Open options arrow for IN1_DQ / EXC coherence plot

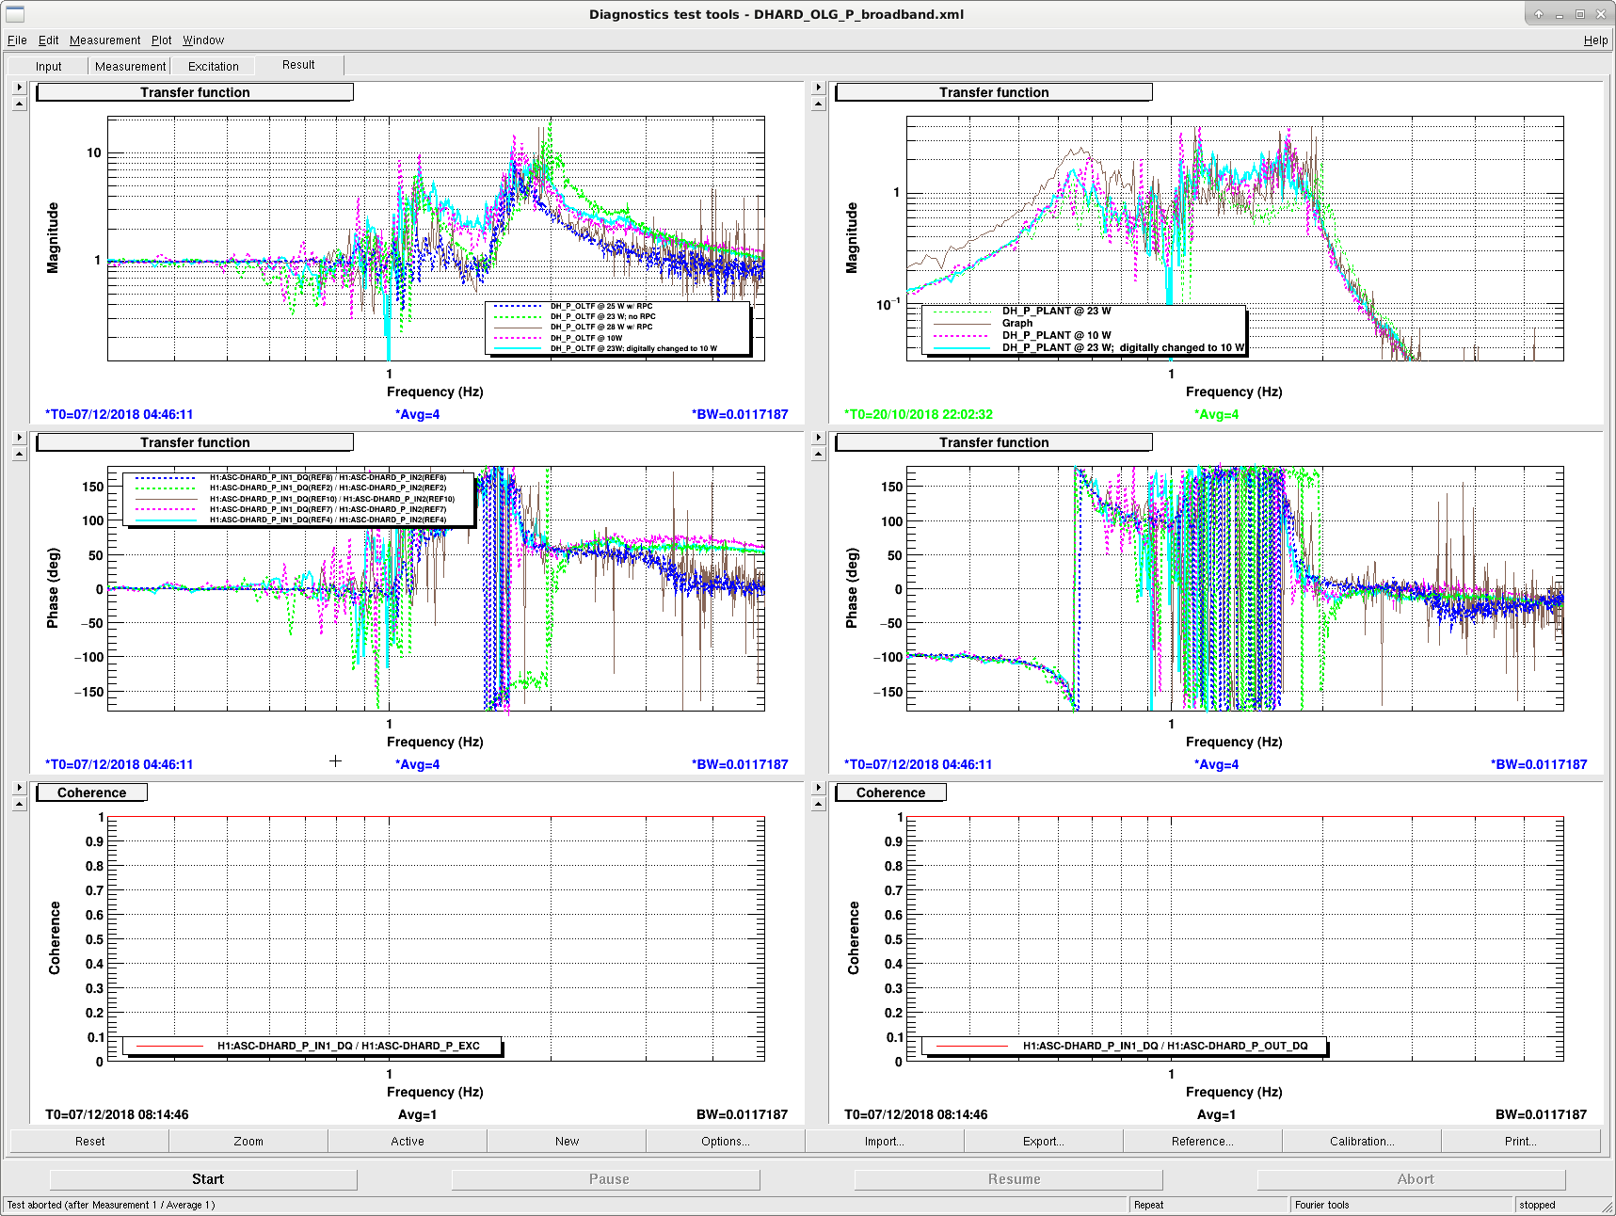point(19,788)
